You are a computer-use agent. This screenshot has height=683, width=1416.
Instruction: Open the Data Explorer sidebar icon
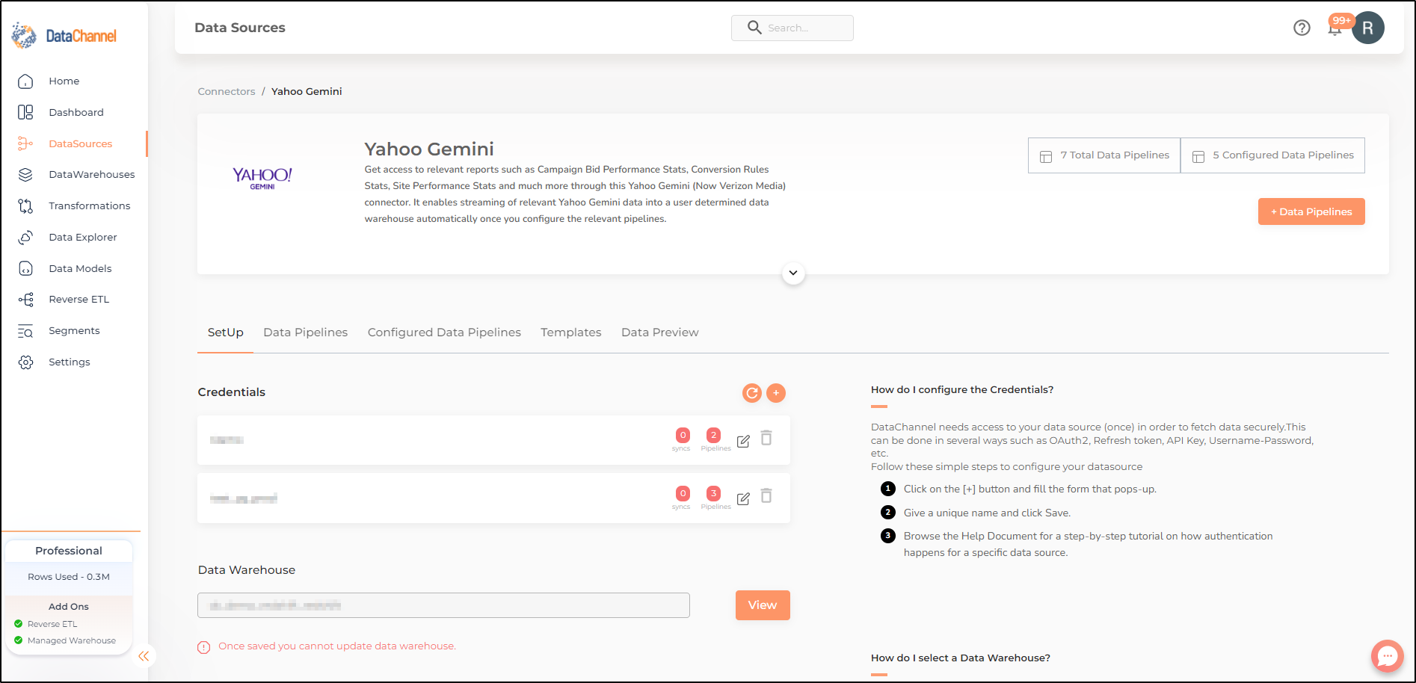(25, 237)
